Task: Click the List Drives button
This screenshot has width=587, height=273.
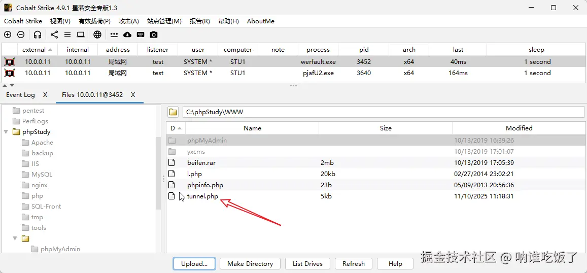Action: [x=308, y=264]
